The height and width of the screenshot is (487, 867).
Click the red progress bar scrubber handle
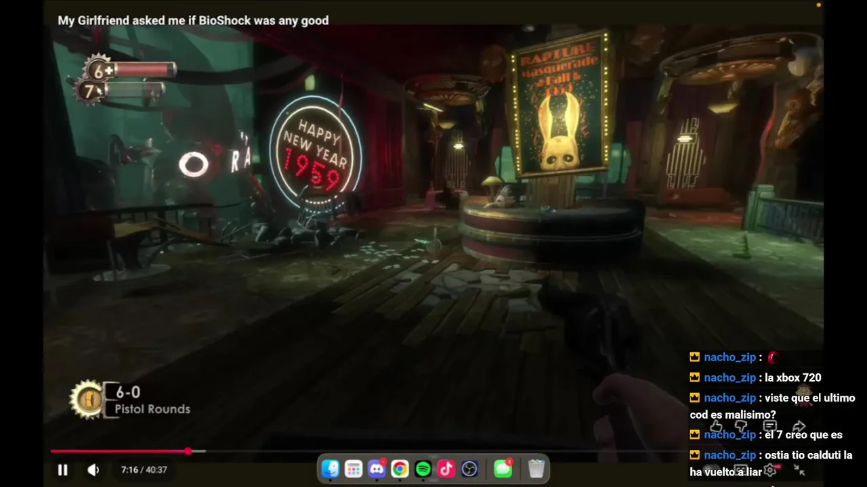[188, 450]
